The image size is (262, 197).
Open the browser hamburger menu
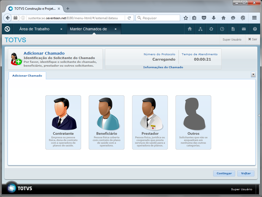pos(254,18)
